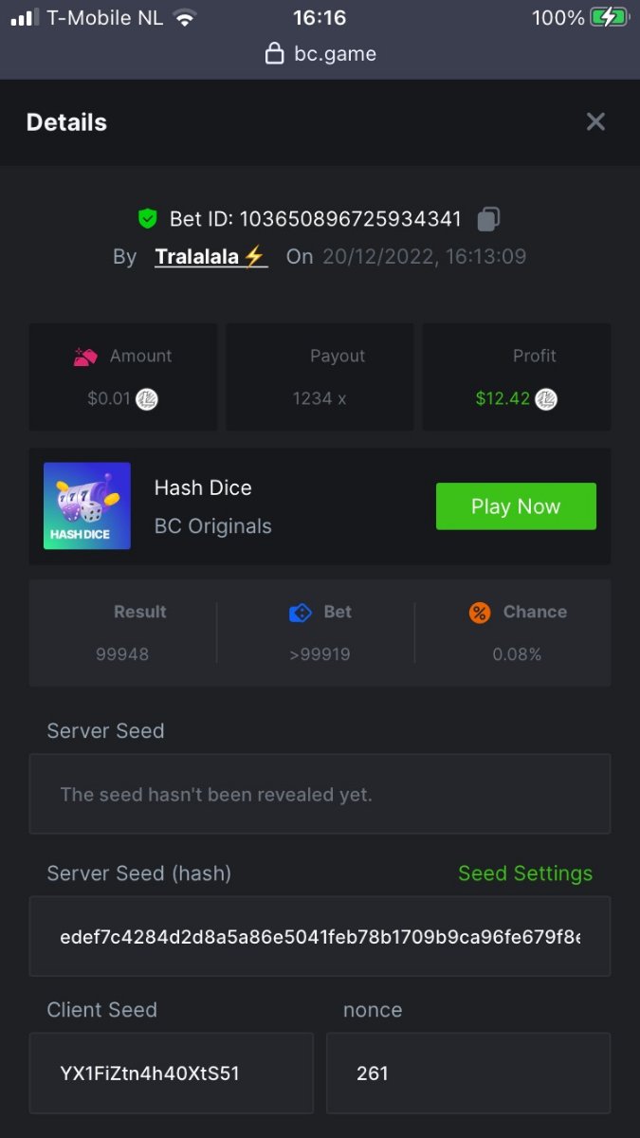
Task: Tap the unrevealed Server Seed box
Action: pyautogui.click(x=320, y=795)
